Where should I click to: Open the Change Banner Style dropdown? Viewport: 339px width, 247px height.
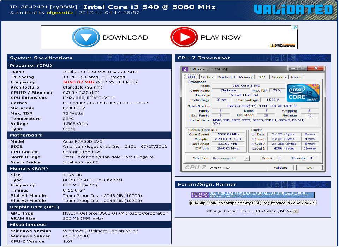point(276,211)
